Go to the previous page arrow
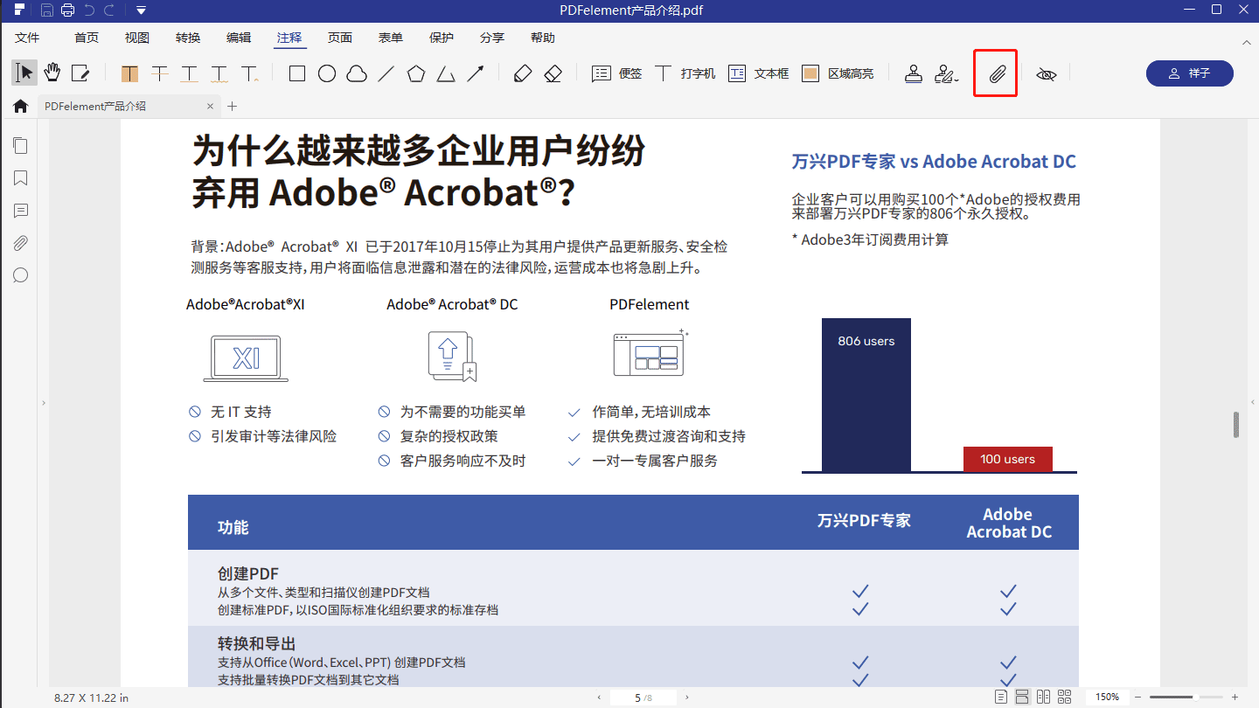 pos(599,698)
